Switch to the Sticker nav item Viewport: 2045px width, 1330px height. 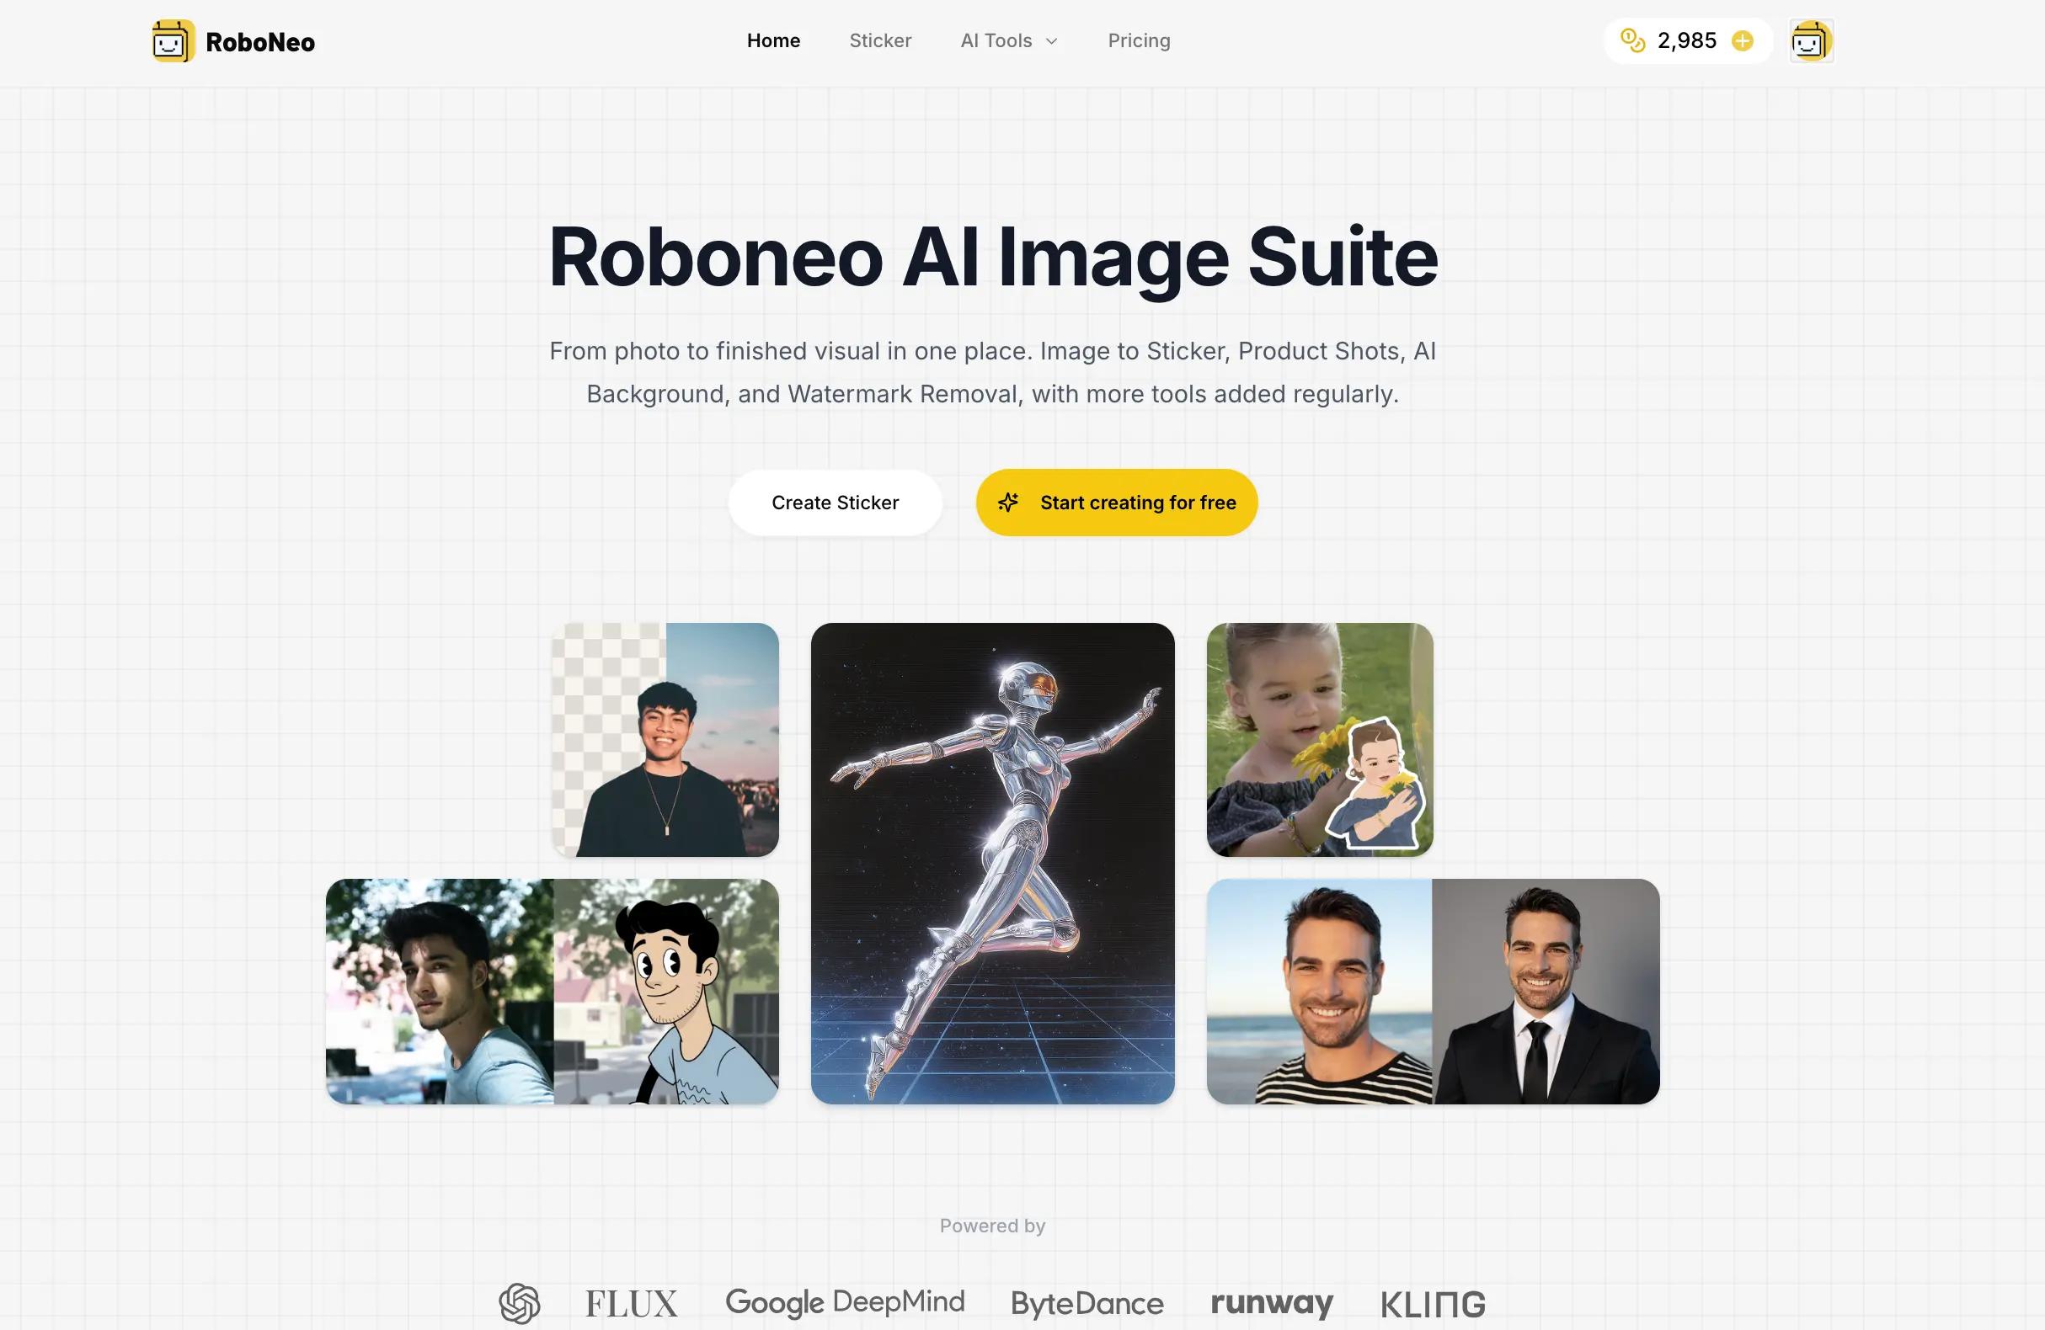(880, 40)
